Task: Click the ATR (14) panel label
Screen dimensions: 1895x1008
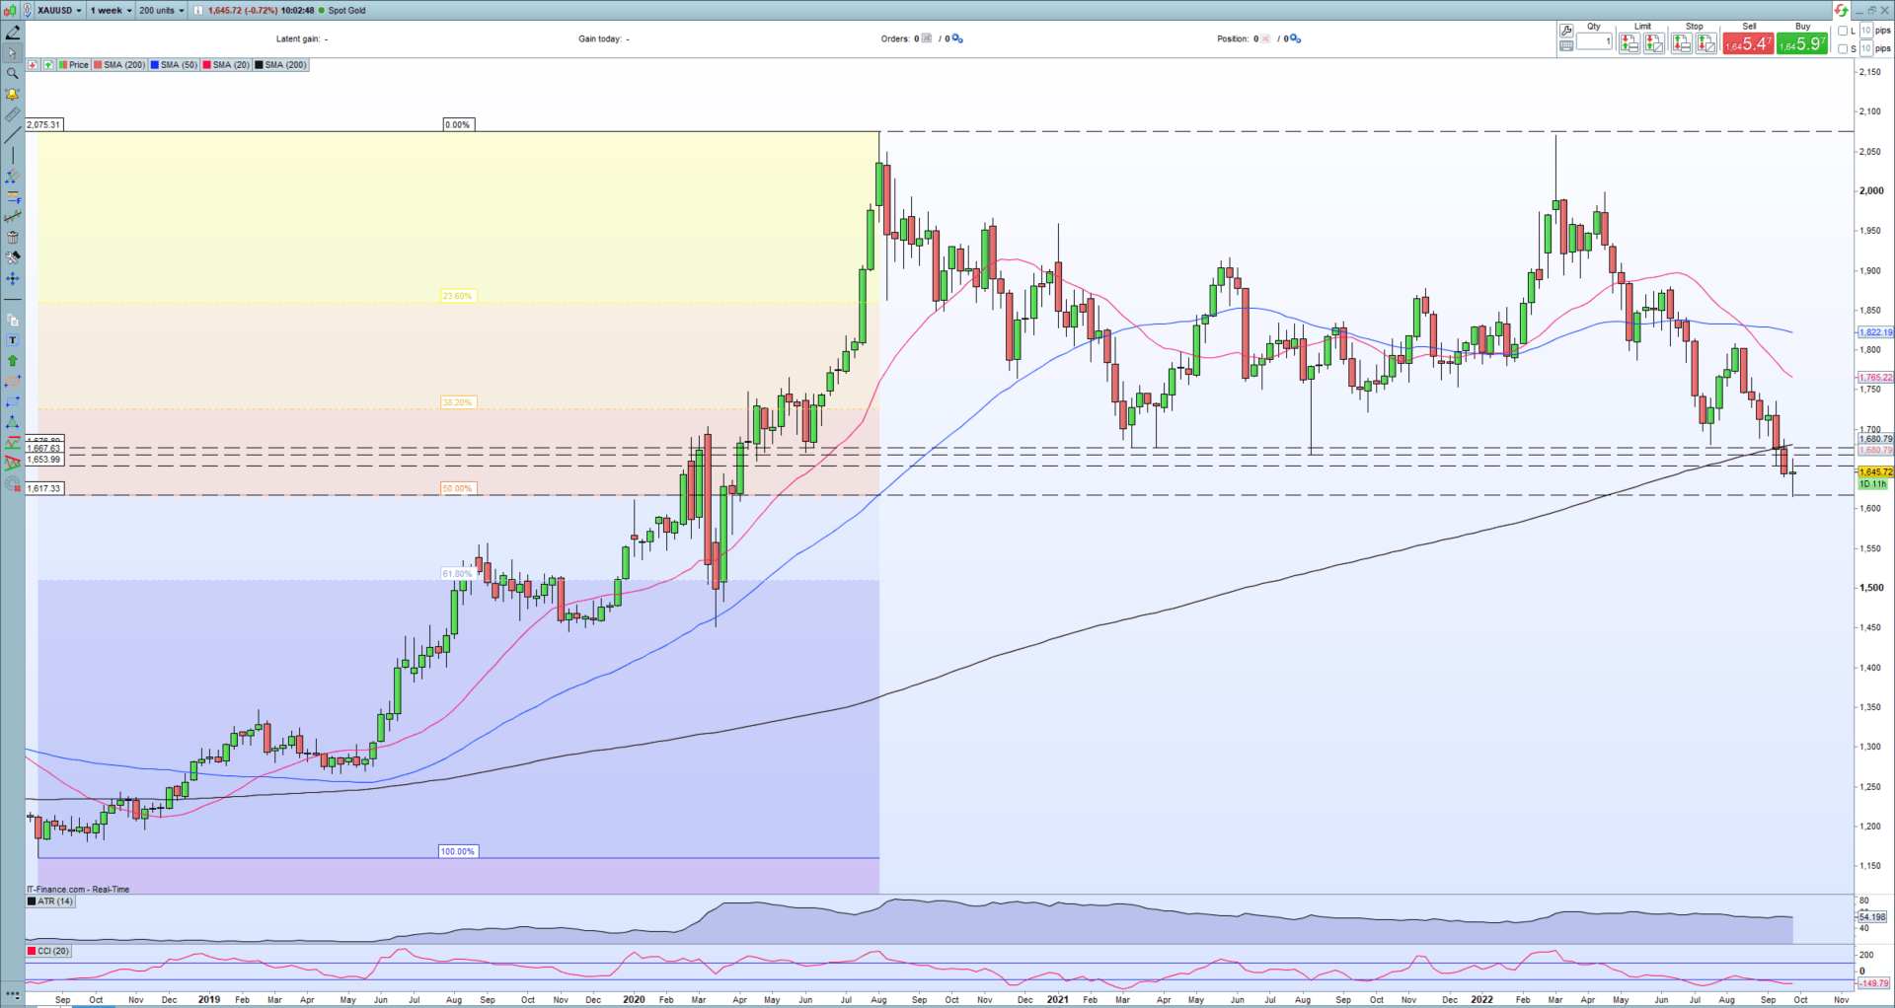Action: (50, 901)
